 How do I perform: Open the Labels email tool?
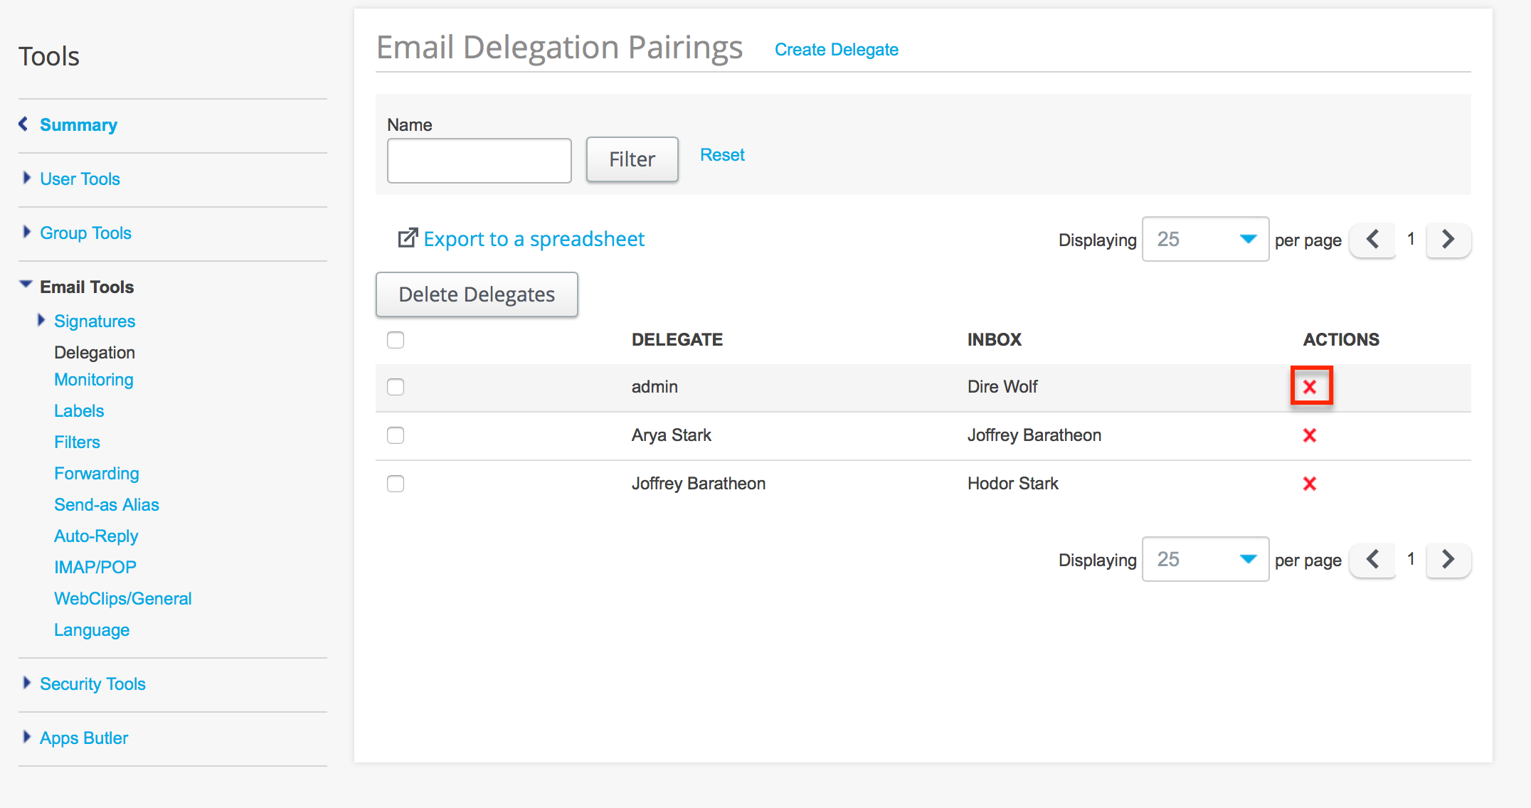click(79, 411)
